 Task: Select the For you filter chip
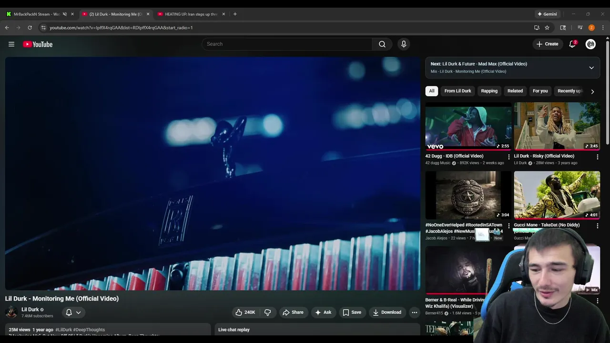tap(540, 91)
